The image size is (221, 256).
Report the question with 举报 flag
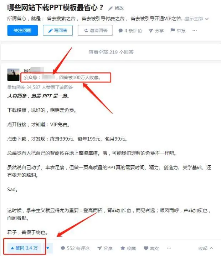point(178,31)
